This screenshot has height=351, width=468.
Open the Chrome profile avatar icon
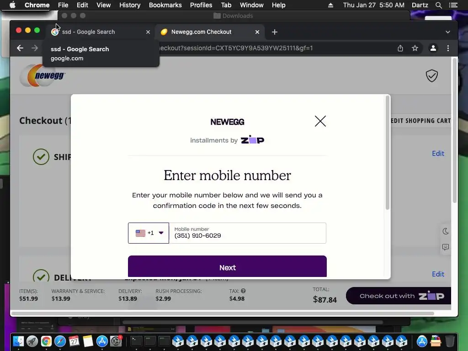click(433, 48)
